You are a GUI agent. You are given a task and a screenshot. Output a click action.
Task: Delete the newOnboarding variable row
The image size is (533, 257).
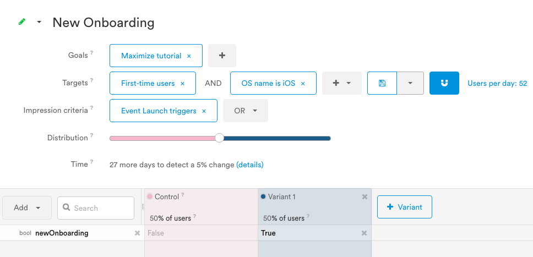pyautogui.click(x=137, y=233)
